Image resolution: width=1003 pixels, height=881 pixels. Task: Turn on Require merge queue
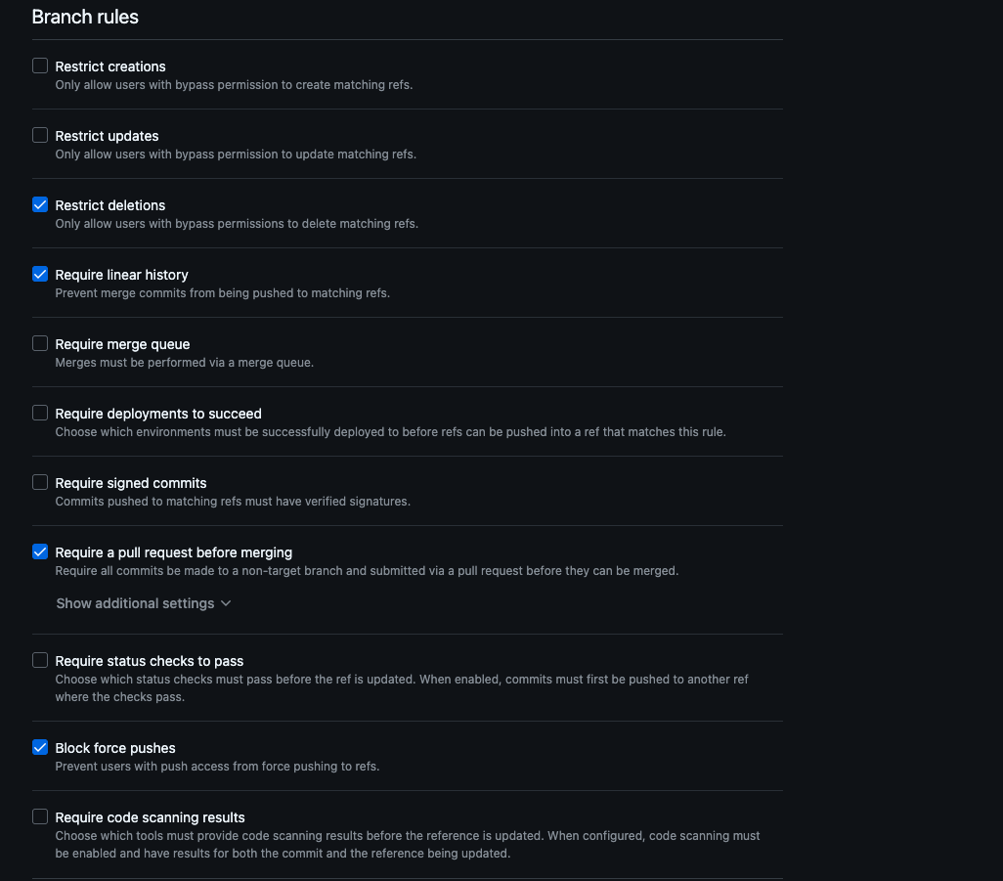tap(40, 343)
